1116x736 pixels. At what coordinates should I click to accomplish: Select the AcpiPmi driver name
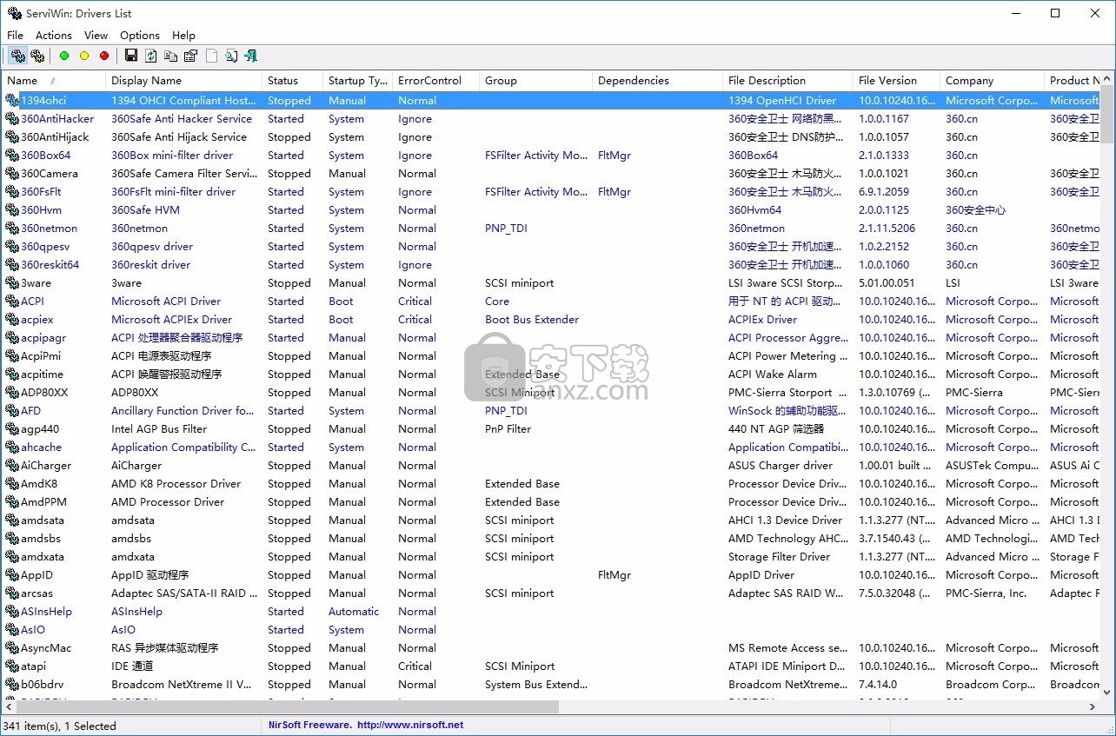41,356
